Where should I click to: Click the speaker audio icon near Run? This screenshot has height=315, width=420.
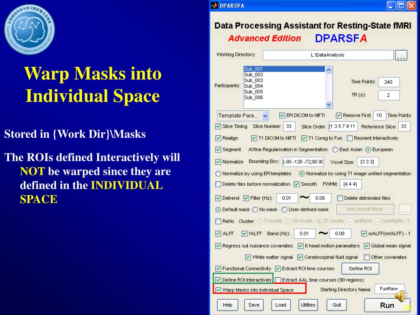(400, 296)
